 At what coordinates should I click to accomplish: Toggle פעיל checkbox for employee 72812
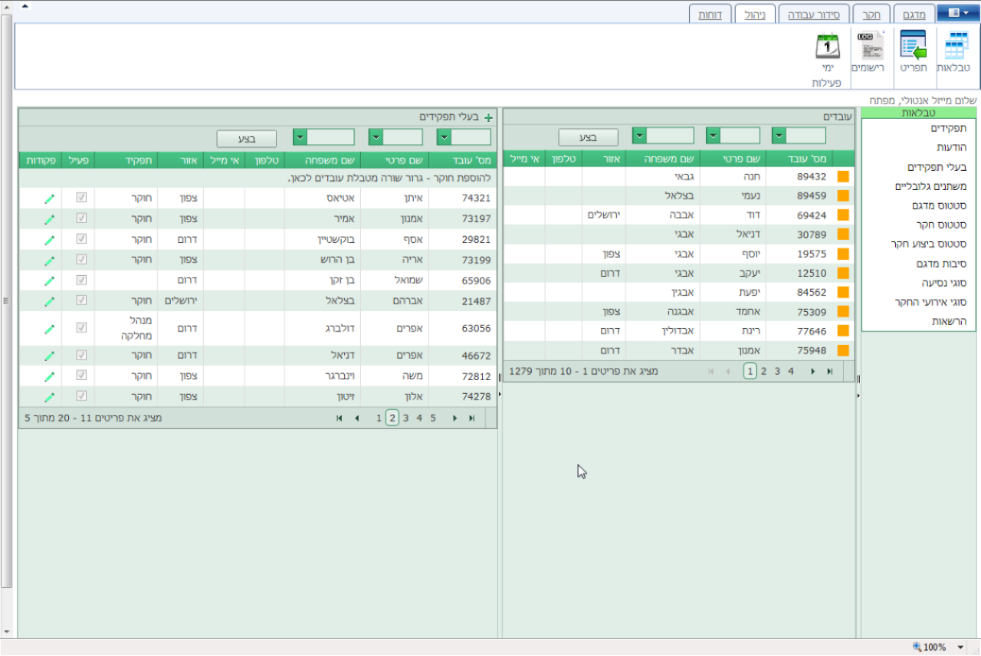tap(81, 376)
